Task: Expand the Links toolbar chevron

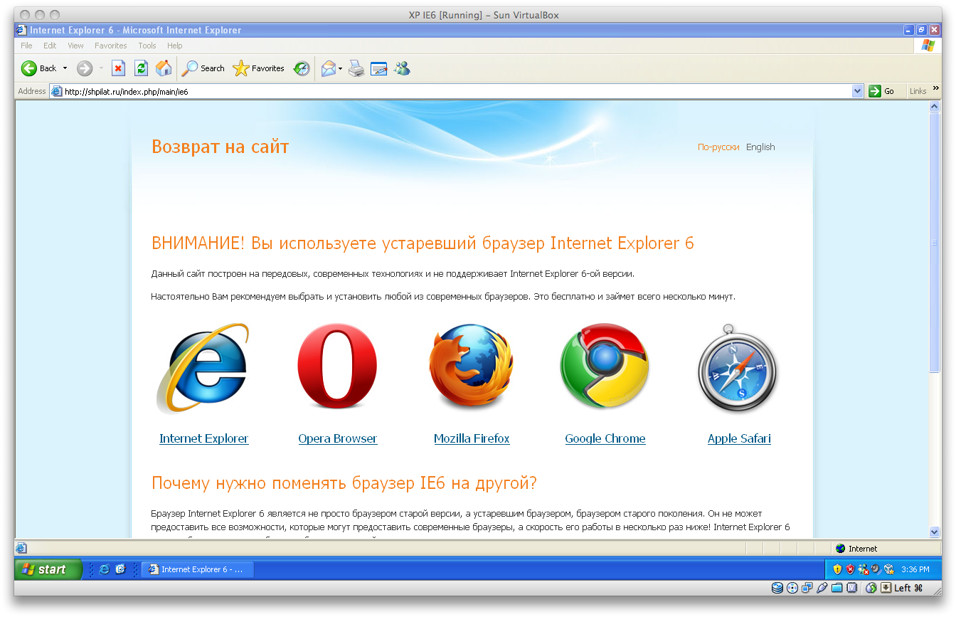Action: coord(936,89)
